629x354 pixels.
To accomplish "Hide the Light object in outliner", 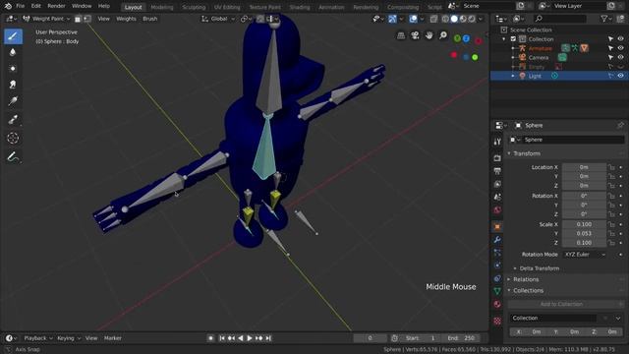I will pos(620,76).
